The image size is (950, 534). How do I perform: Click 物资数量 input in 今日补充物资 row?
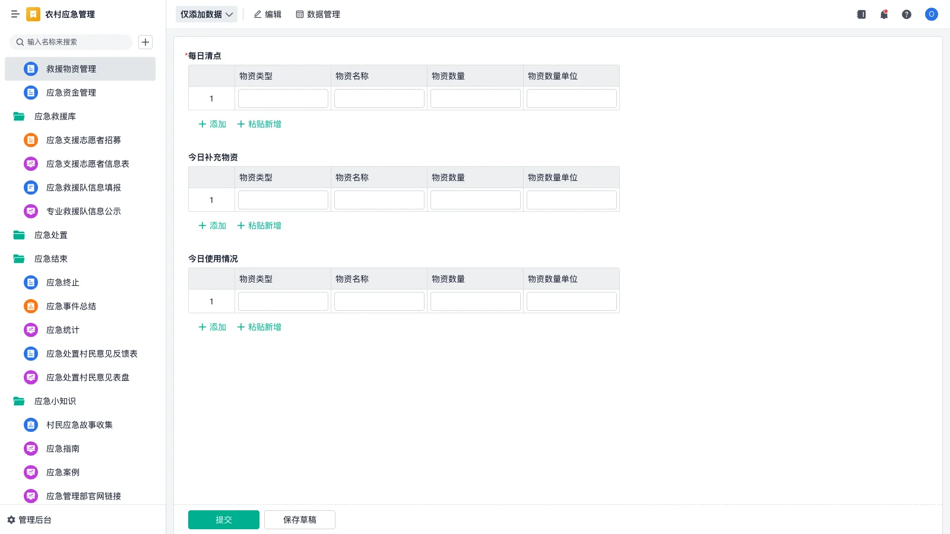point(476,200)
